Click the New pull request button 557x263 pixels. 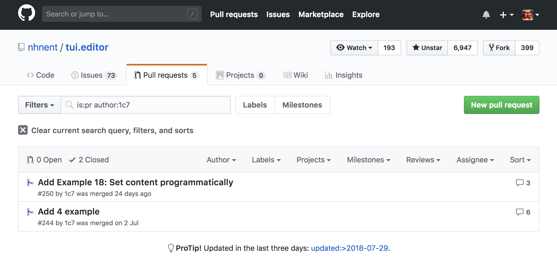tap(501, 105)
